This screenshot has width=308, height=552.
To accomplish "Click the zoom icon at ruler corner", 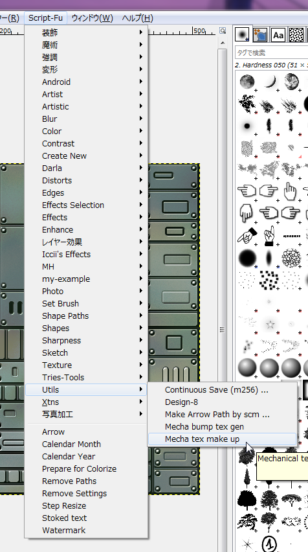I will coord(222,30).
